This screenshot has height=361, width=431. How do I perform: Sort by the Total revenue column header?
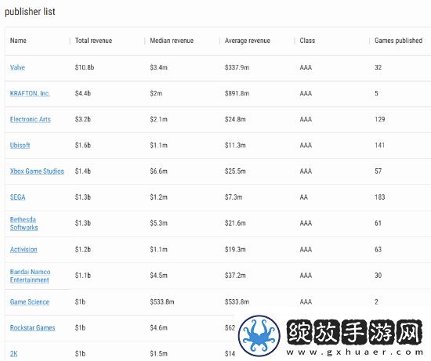93,41
